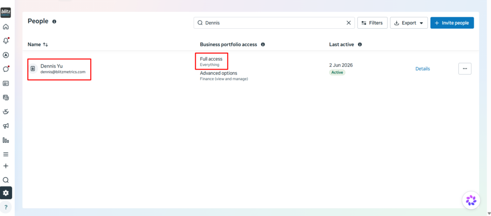Click the contact card icon in sidebar
This screenshot has width=491, height=216.
pyautogui.click(x=6, y=83)
